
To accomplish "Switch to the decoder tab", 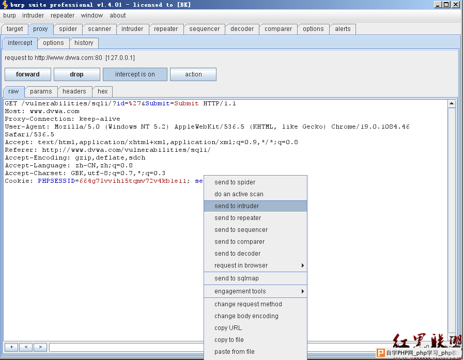I will coord(242,29).
